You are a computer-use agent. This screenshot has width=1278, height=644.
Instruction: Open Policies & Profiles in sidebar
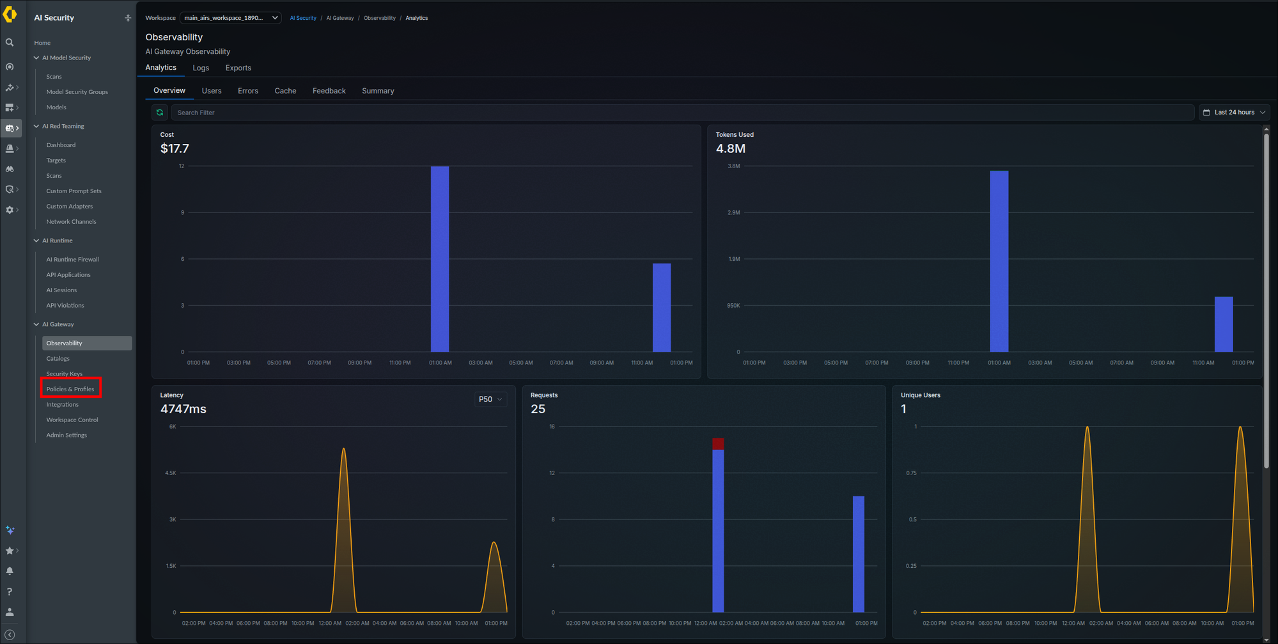[70, 389]
